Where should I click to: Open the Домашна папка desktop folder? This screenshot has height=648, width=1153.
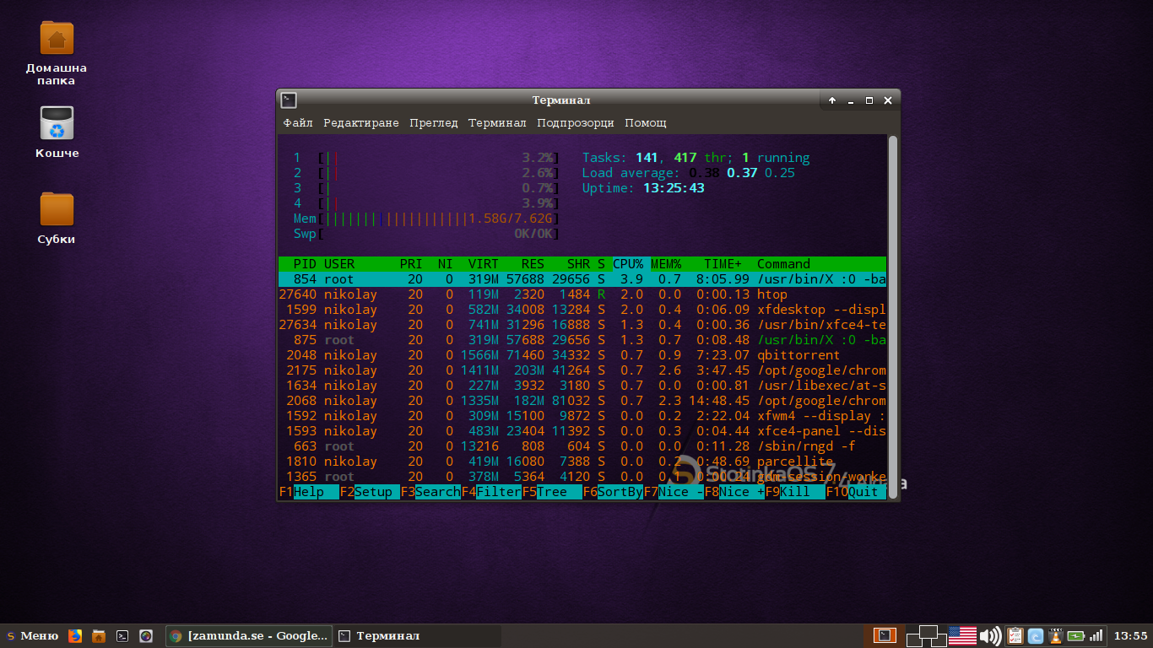point(57,52)
